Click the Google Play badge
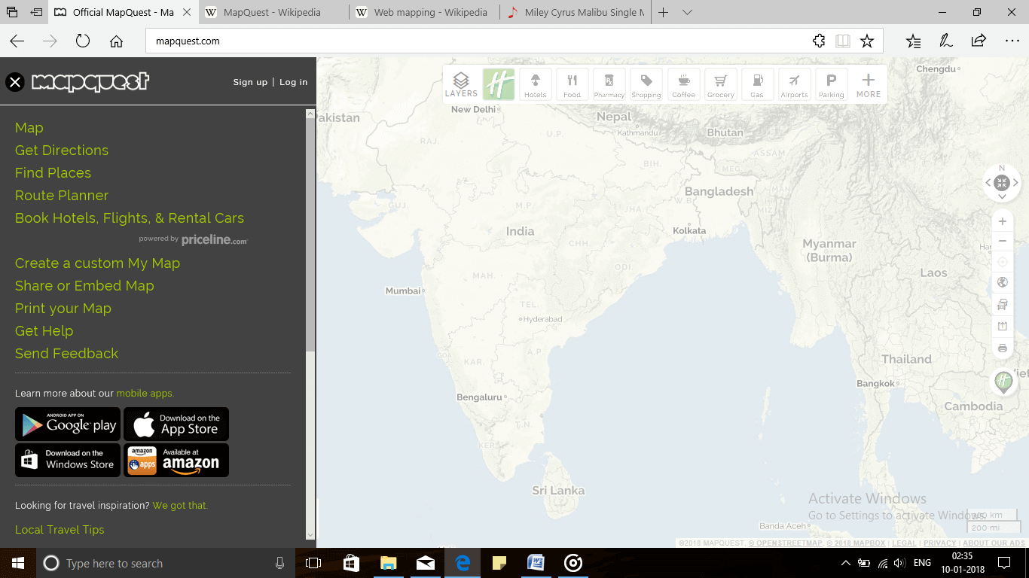The height and width of the screenshot is (578, 1029). tap(68, 424)
